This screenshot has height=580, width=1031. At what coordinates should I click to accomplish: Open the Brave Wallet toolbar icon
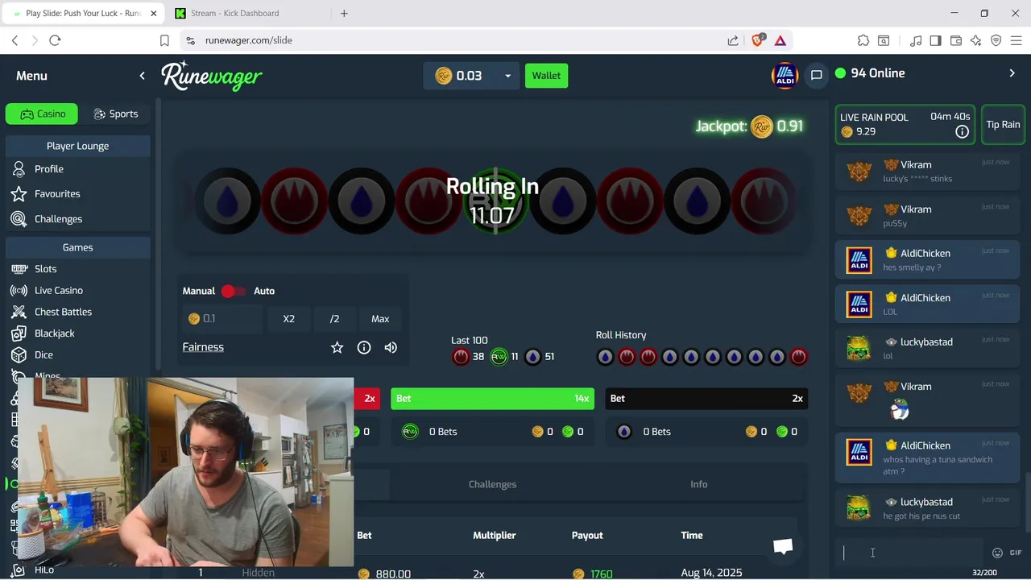pyautogui.click(x=956, y=40)
